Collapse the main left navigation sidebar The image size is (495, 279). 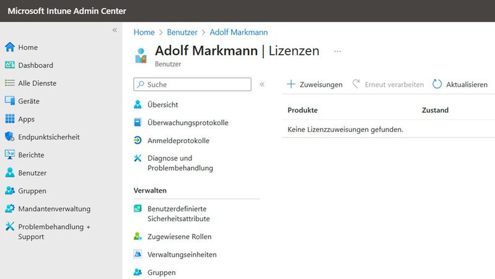point(115,30)
